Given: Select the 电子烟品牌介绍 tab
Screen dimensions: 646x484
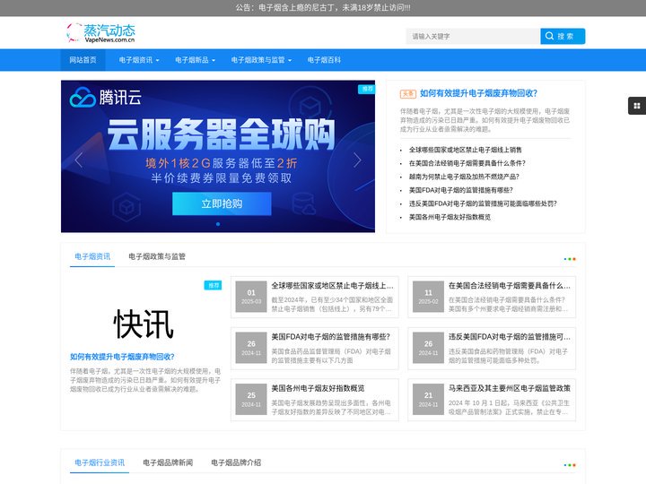Looking at the screenshot, I should tap(236, 462).
